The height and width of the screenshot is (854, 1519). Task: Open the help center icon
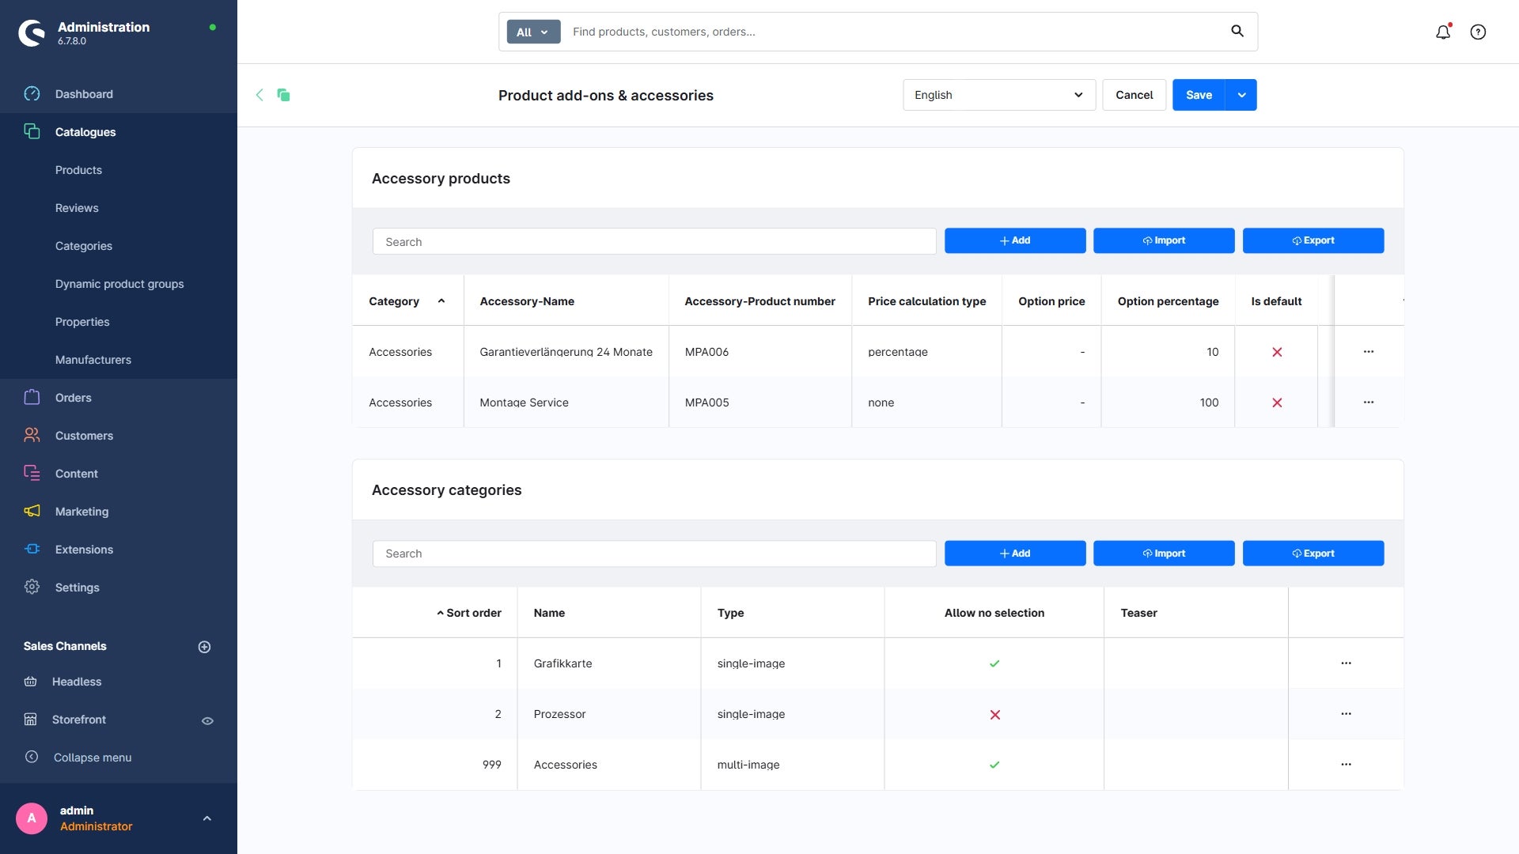pos(1478,32)
